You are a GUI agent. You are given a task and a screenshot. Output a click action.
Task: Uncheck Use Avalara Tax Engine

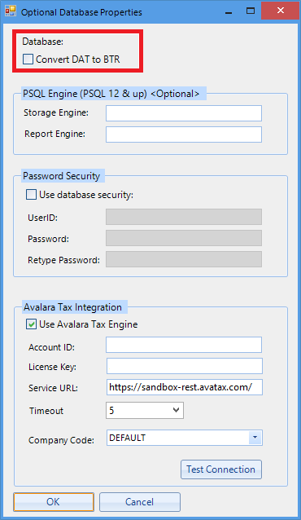[31, 324]
